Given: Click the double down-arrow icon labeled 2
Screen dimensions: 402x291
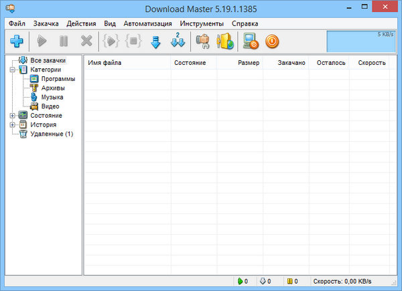Looking at the screenshot, I should point(178,41).
